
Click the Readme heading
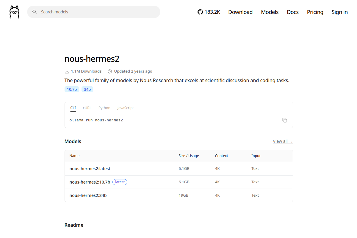[74, 225]
